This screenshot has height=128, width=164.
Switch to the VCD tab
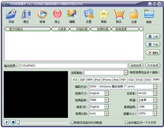[131, 80]
